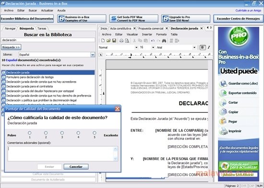
Task: Open the document editor Insertar menu
Action: click(147, 35)
